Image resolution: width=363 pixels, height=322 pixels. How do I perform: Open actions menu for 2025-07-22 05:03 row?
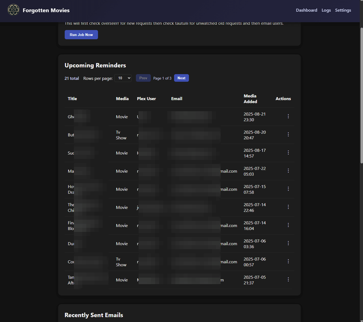(x=288, y=171)
